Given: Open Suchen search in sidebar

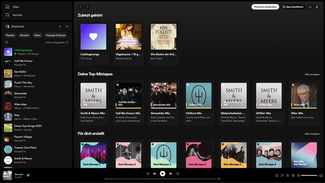Looking at the screenshot, I should tap(7, 15).
